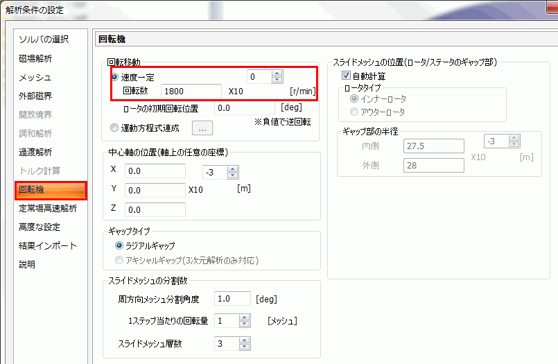Click the ロータの初期回転位置 input field
Screen dimensions: 558x364
point(243,108)
